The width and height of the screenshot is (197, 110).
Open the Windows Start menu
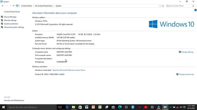[x=3, y=107]
